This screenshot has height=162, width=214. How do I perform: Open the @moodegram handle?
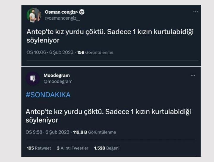click(58, 81)
